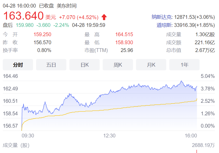Click the 总市值 value 2.67万亿
The height and width of the screenshot is (153, 219).
pos(205,50)
